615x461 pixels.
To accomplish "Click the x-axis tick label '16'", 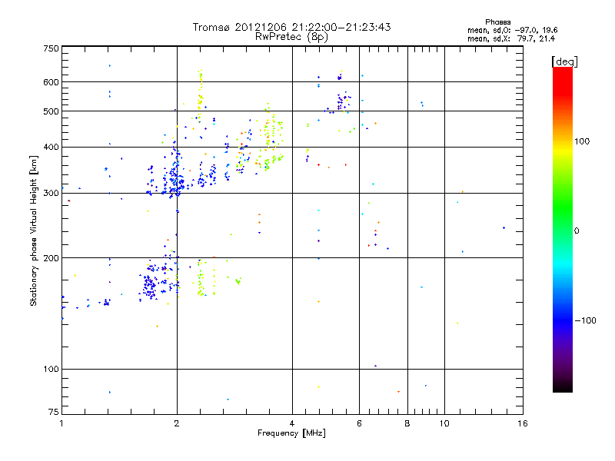I will pos(523,423).
